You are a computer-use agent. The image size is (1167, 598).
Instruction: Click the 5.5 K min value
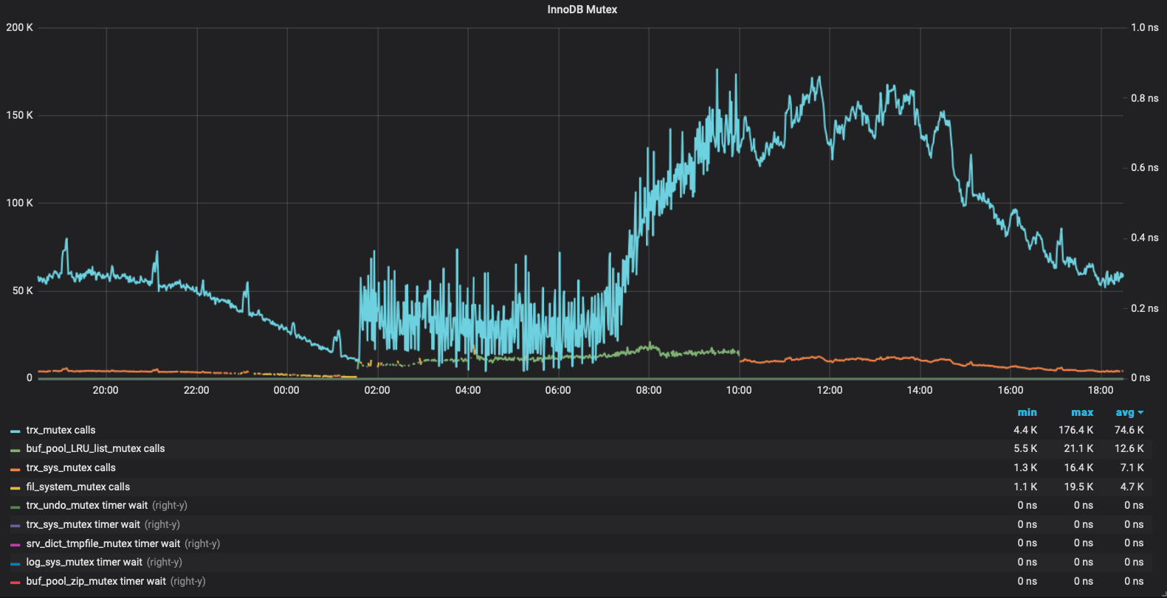(1025, 448)
